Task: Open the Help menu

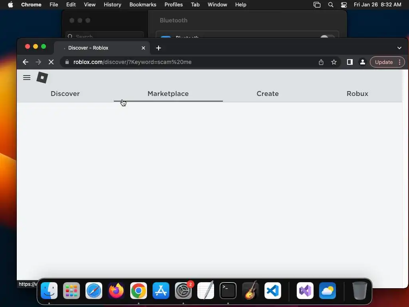Action: tap(240, 5)
